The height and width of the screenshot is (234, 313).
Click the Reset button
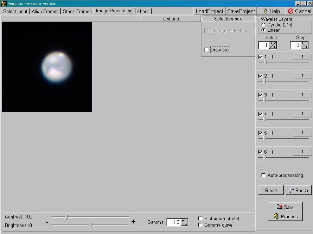[x=271, y=190]
